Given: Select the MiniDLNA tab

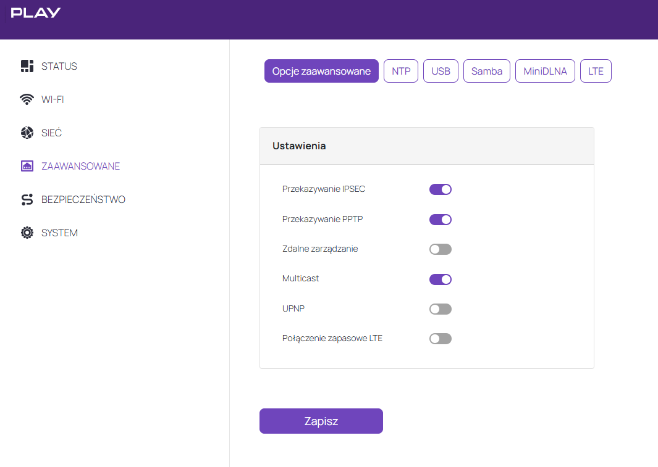Looking at the screenshot, I should pos(545,71).
